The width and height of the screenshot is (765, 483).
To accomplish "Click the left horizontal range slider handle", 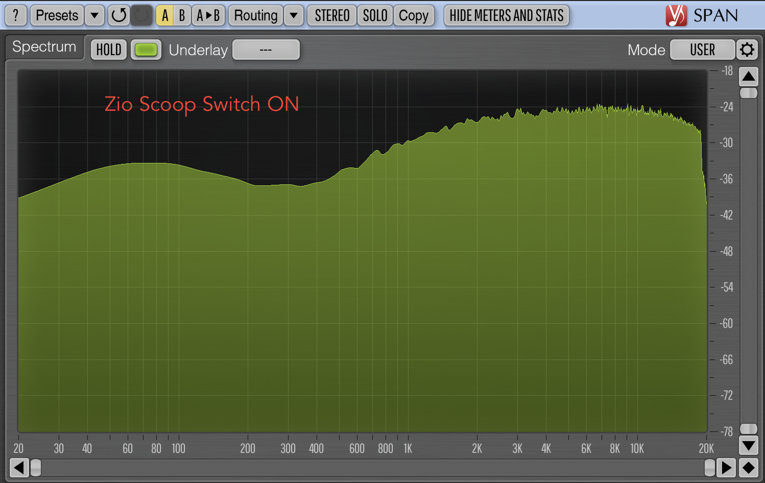I will point(36,467).
